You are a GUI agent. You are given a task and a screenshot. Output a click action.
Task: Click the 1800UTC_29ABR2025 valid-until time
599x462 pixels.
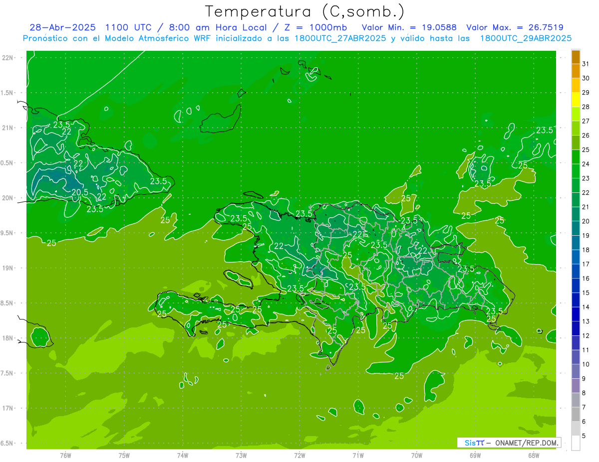526,38
